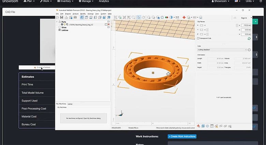Select the arrow selection tool in toolbar
266x145 pixels.
tap(138, 17)
